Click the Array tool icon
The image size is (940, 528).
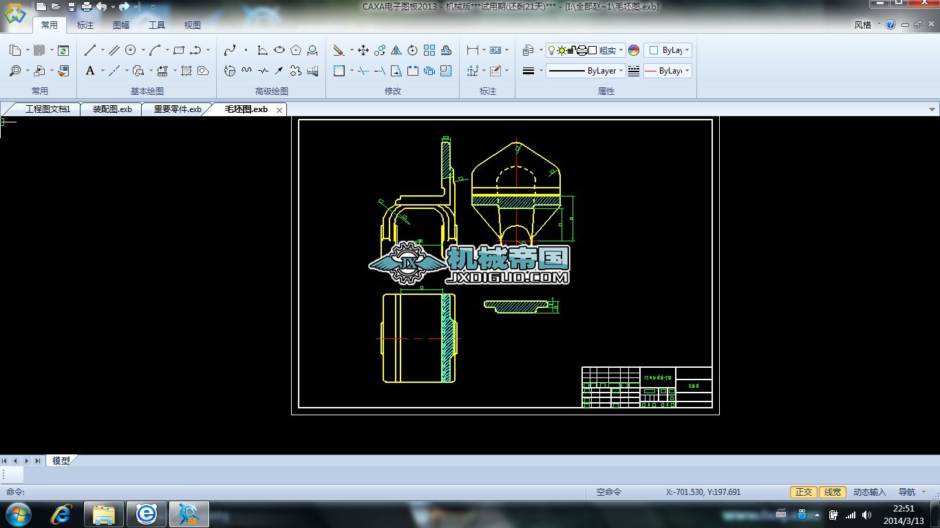point(429,50)
